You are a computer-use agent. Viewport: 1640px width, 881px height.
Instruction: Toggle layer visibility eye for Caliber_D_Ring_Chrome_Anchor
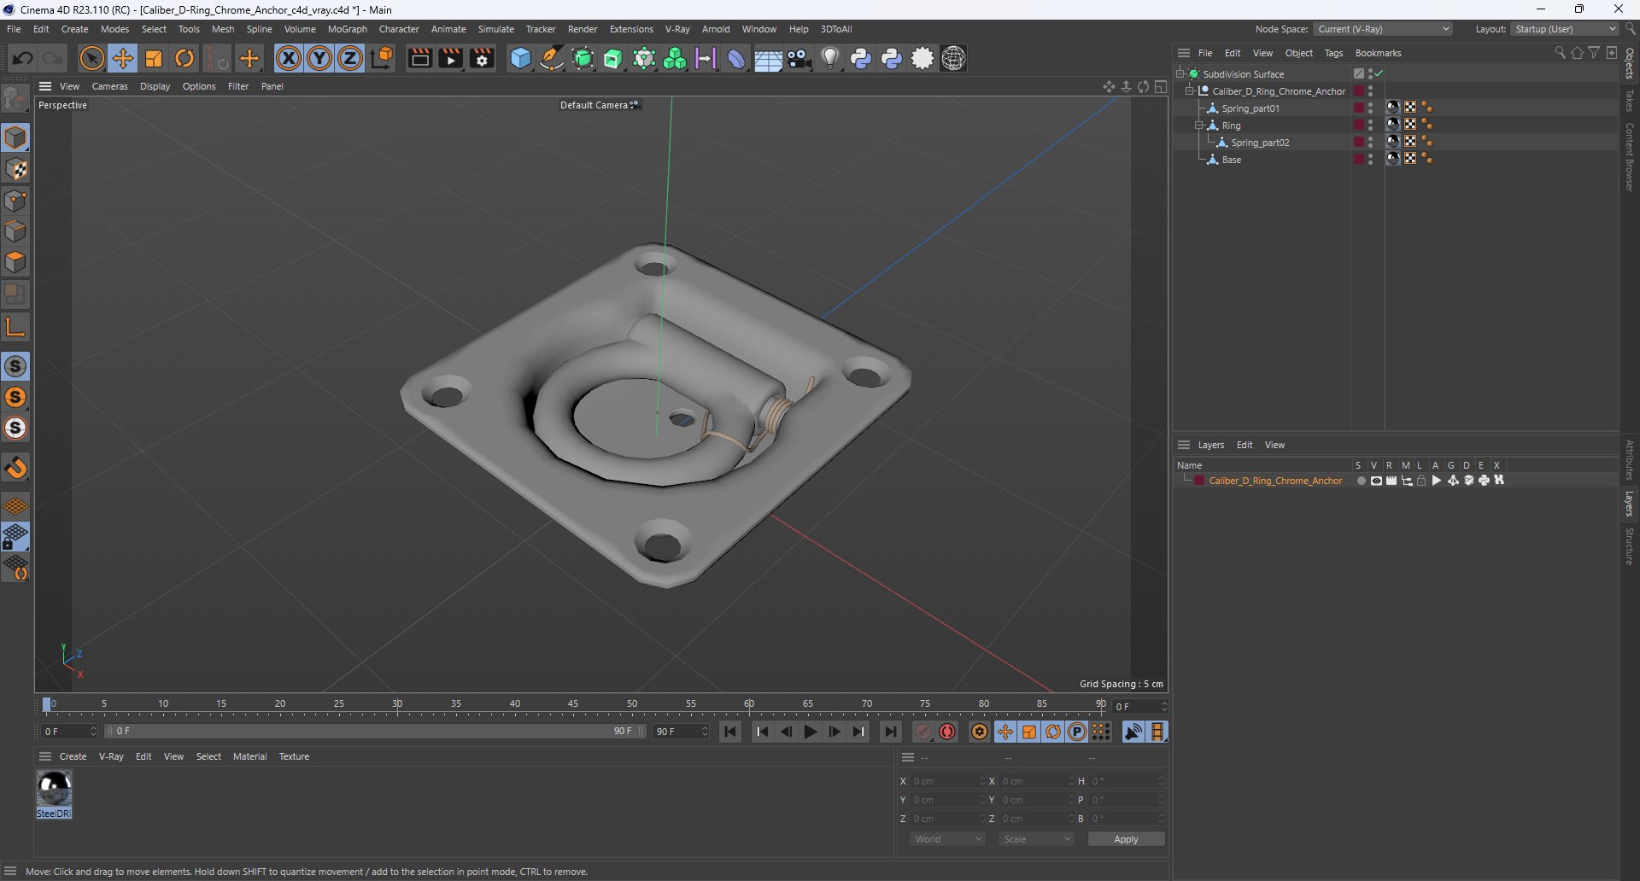pos(1376,481)
